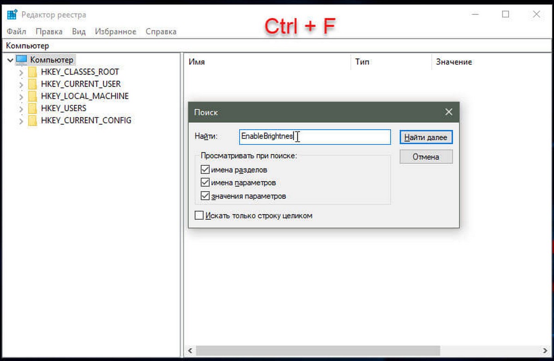
Task: Click the Значение column header
Action: pos(454,61)
